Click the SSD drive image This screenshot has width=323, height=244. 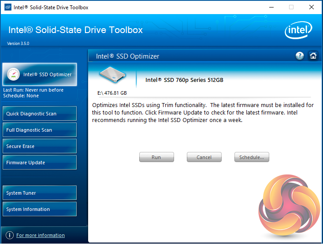click(x=112, y=75)
